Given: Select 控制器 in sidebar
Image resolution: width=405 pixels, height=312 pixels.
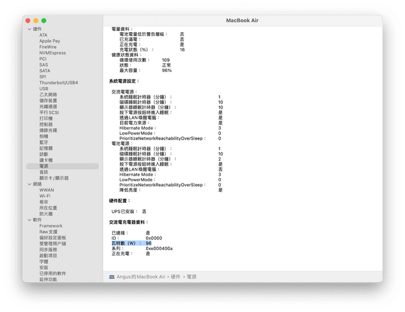Looking at the screenshot, I should [46, 124].
